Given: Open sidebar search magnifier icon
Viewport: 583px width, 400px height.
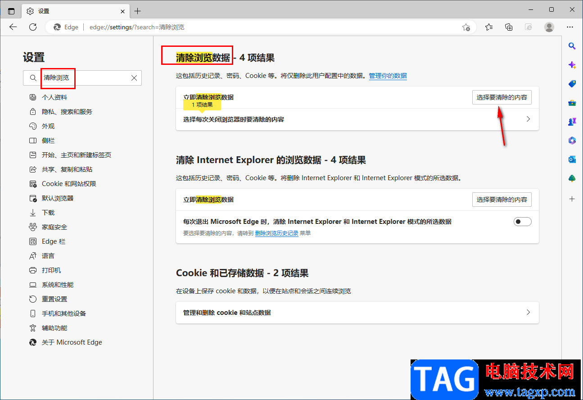Looking at the screenshot, I should [572, 45].
